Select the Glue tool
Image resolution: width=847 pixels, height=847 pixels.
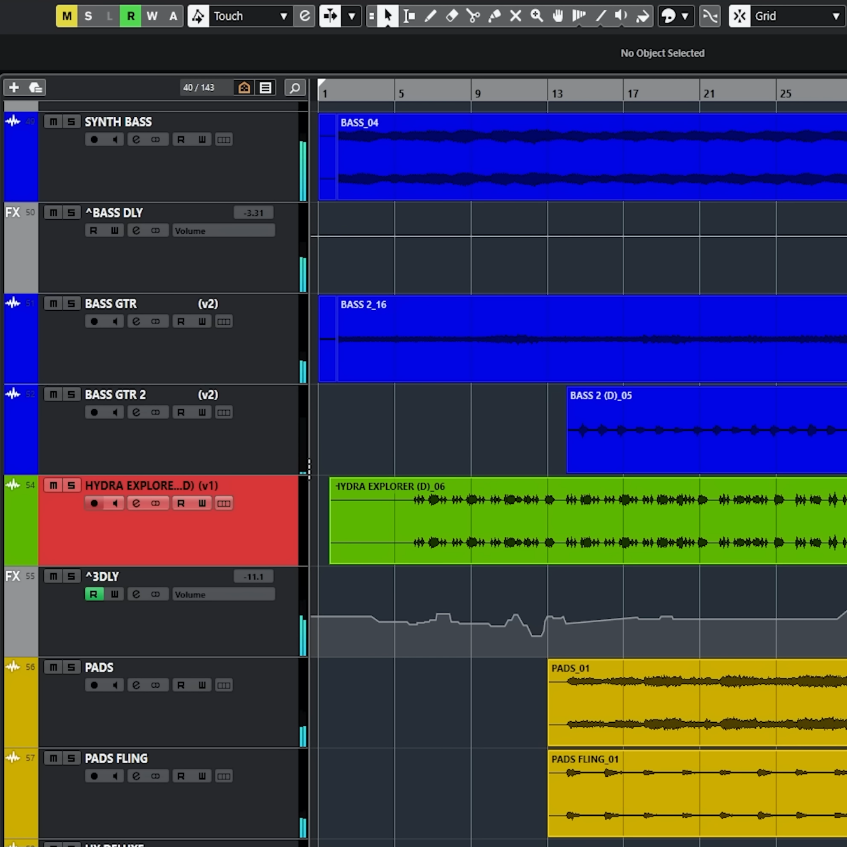(x=495, y=16)
